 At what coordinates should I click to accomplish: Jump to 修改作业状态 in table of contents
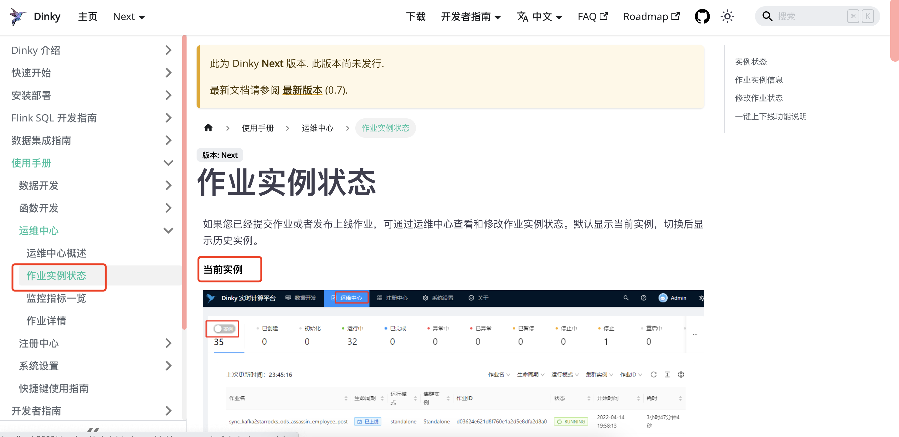(x=759, y=98)
